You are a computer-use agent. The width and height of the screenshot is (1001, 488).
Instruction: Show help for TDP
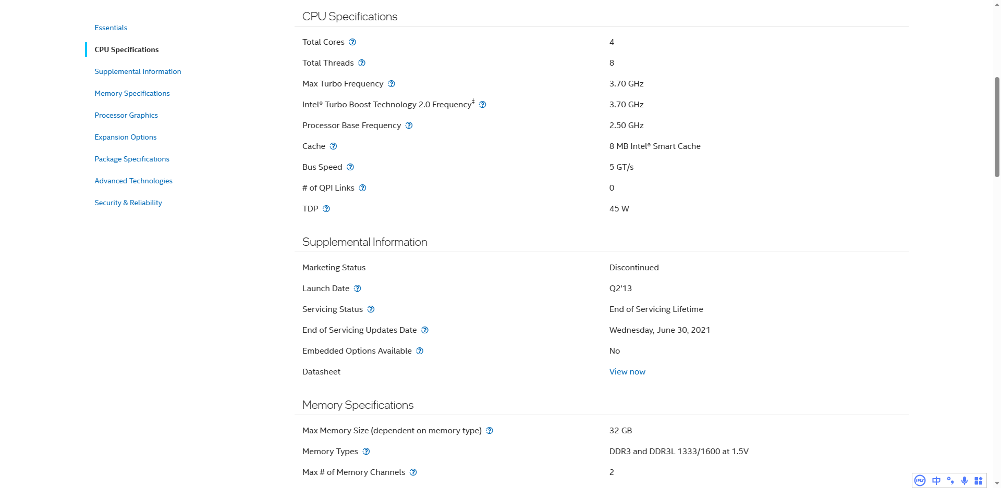click(326, 209)
